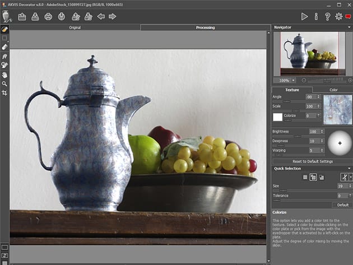Click the Run processing play button
This screenshot has height=265, width=353.
[304, 16]
